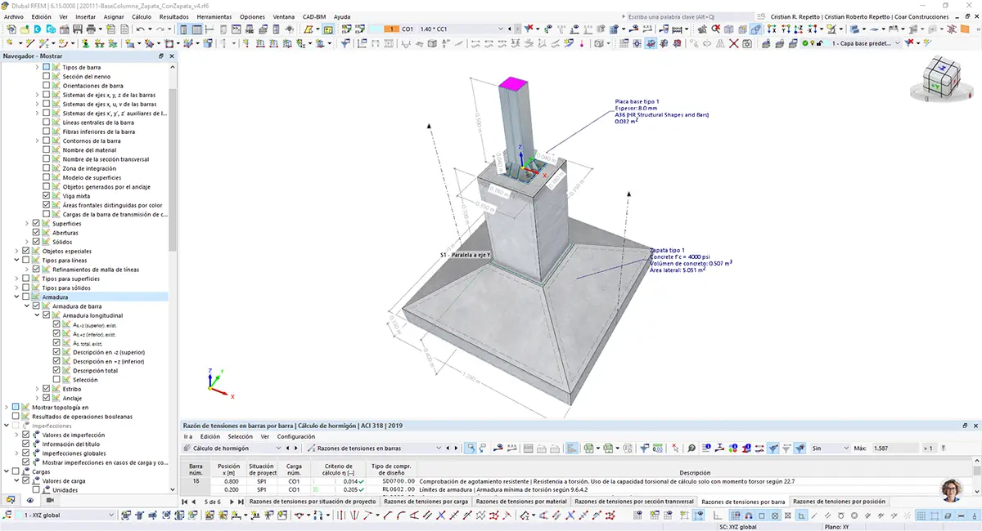
Task: Collapse the Tipos para líneas node
Action: point(16,260)
